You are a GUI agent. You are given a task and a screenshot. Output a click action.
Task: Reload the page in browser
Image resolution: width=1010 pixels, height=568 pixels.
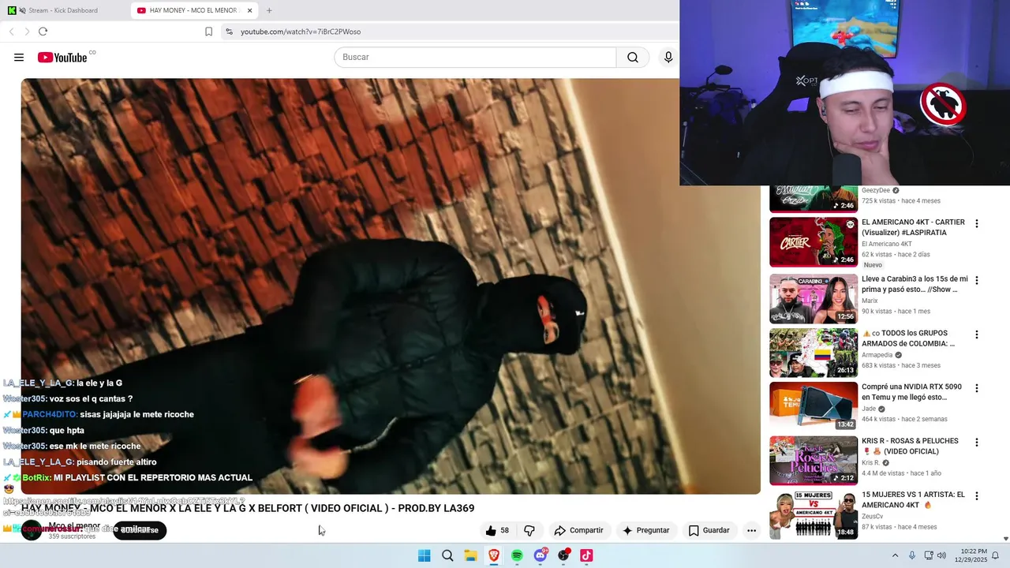pyautogui.click(x=43, y=32)
